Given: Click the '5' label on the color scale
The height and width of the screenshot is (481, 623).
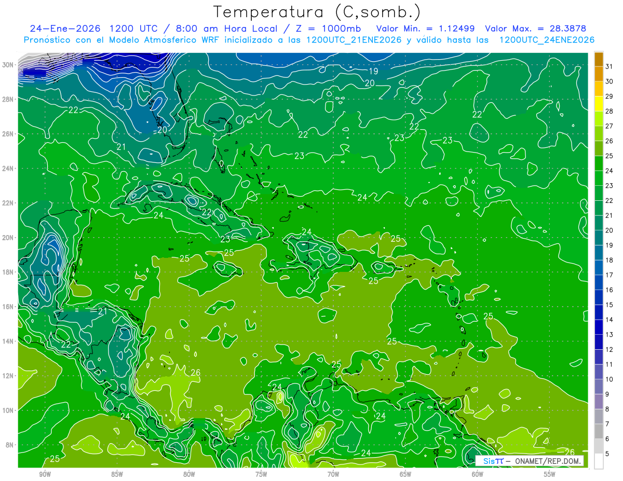Looking at the screenshot, I should [x=608, y=454].
